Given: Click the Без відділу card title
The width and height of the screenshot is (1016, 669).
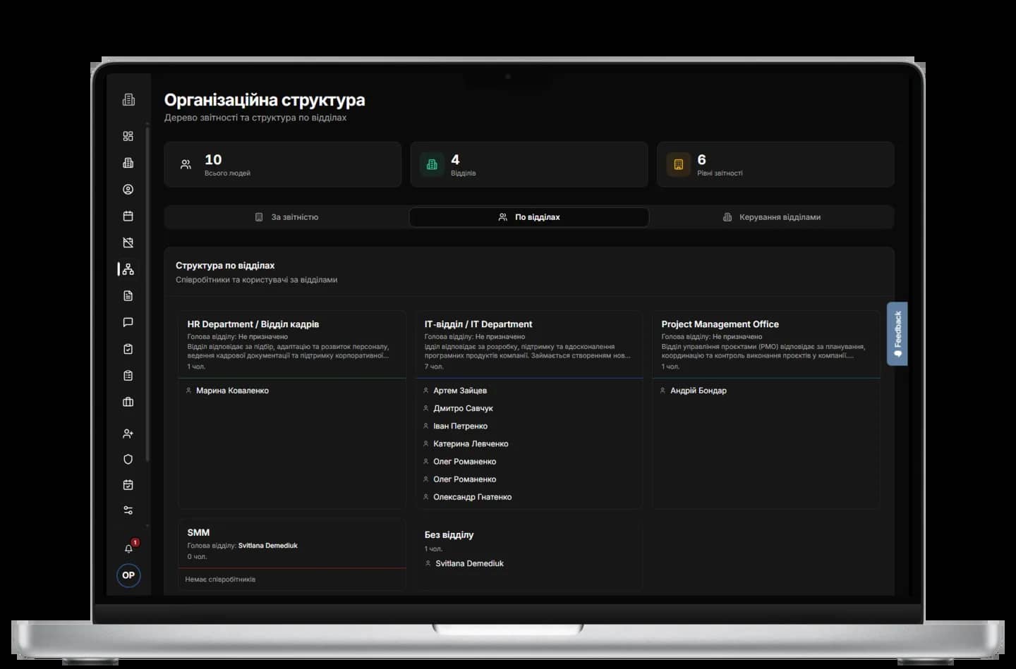Looking at the screenshot, I should coord(449,535).
